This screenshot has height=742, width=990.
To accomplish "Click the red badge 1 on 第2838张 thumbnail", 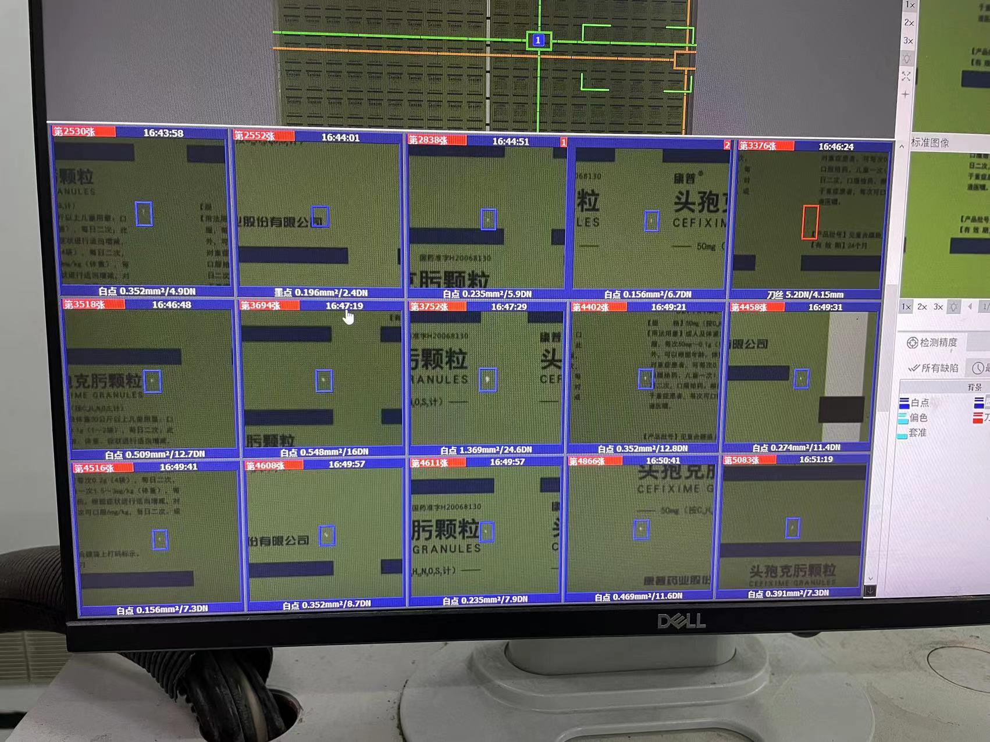I will 563,142.
